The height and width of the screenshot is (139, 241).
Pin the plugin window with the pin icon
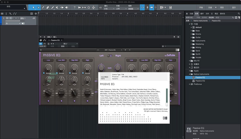click(x=174, y=37)
